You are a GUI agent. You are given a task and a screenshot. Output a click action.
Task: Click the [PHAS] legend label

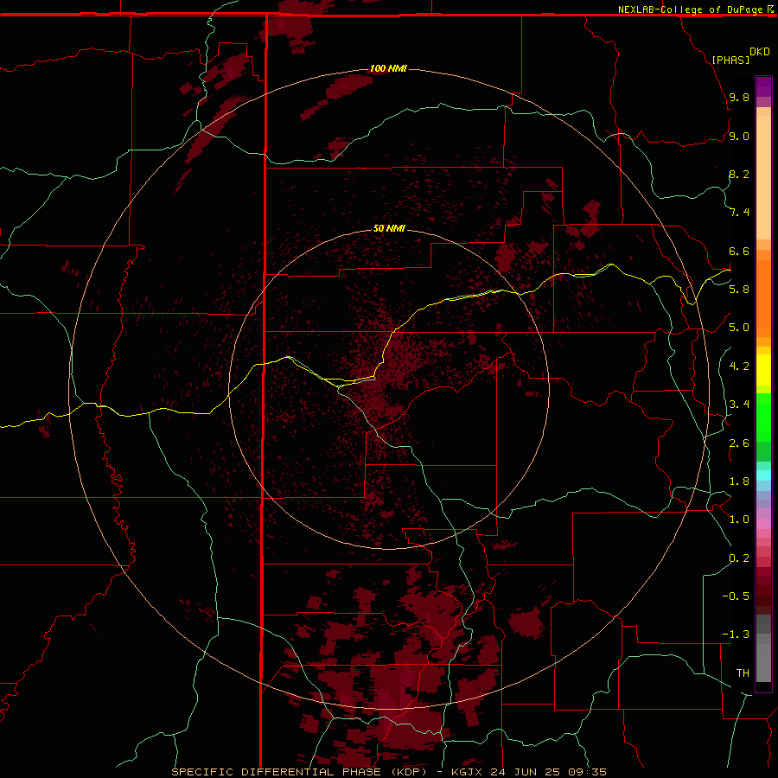(x=730, y=60)
